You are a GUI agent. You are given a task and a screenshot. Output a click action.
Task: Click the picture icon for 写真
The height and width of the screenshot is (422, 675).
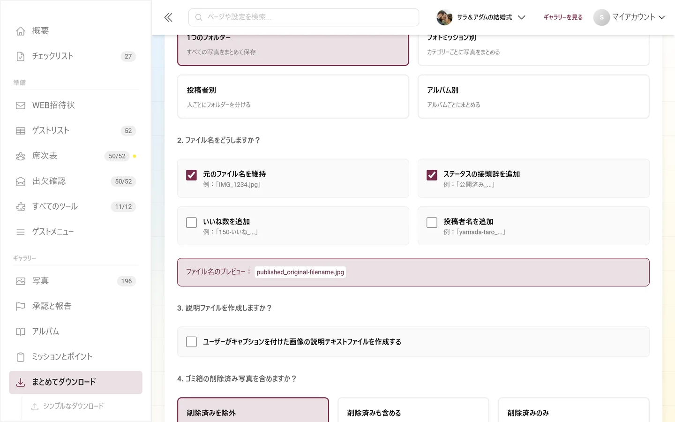tap(21, 281)
